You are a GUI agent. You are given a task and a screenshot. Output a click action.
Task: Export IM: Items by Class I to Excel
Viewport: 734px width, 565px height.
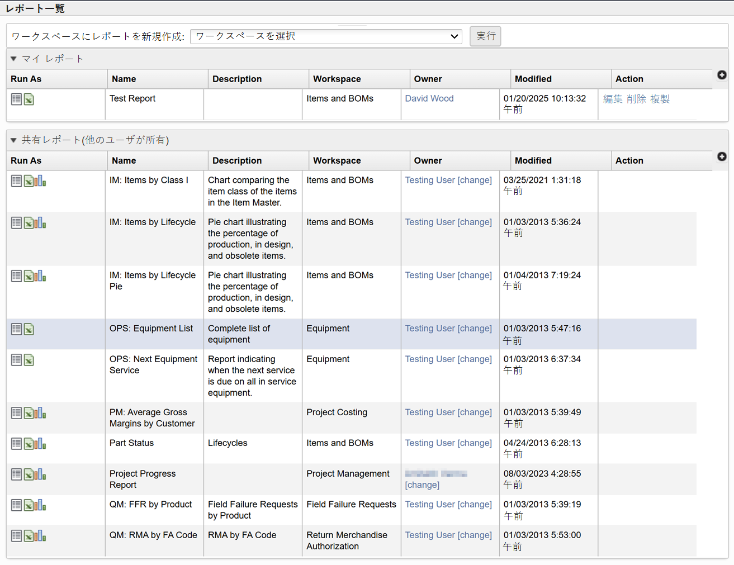(29, 181)
